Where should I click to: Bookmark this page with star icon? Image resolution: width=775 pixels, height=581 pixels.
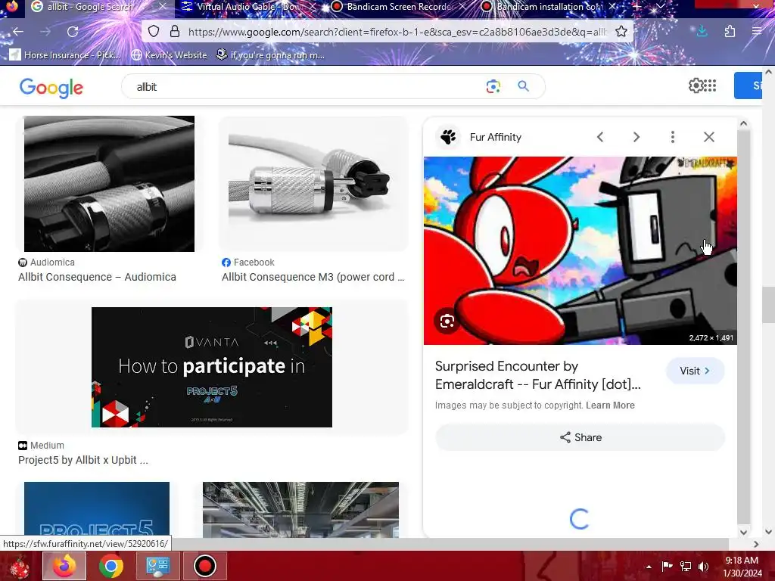621,32
